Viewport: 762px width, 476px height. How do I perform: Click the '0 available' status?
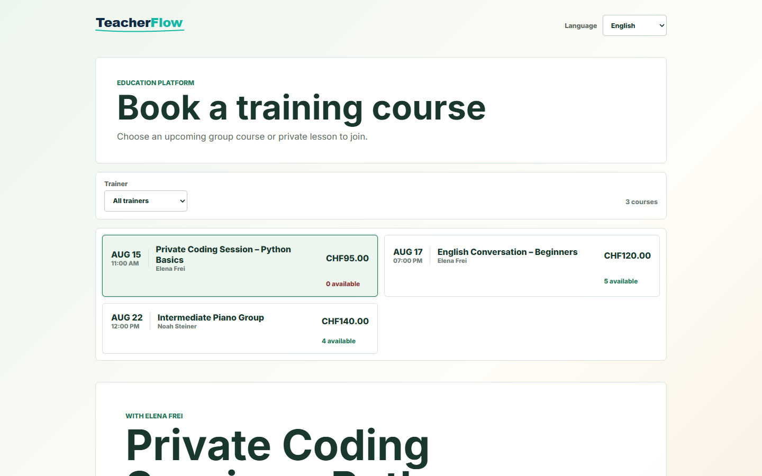(x=343, y=284)
